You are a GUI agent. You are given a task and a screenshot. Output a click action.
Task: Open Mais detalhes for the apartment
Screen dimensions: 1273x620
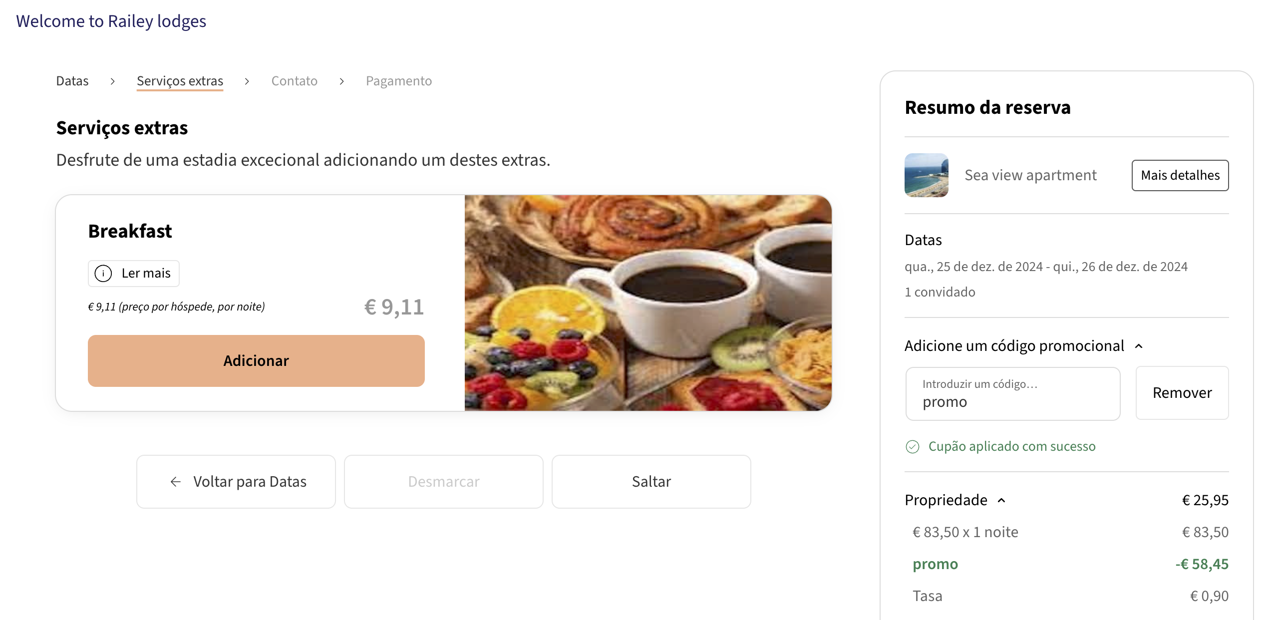coord(1180,175)
